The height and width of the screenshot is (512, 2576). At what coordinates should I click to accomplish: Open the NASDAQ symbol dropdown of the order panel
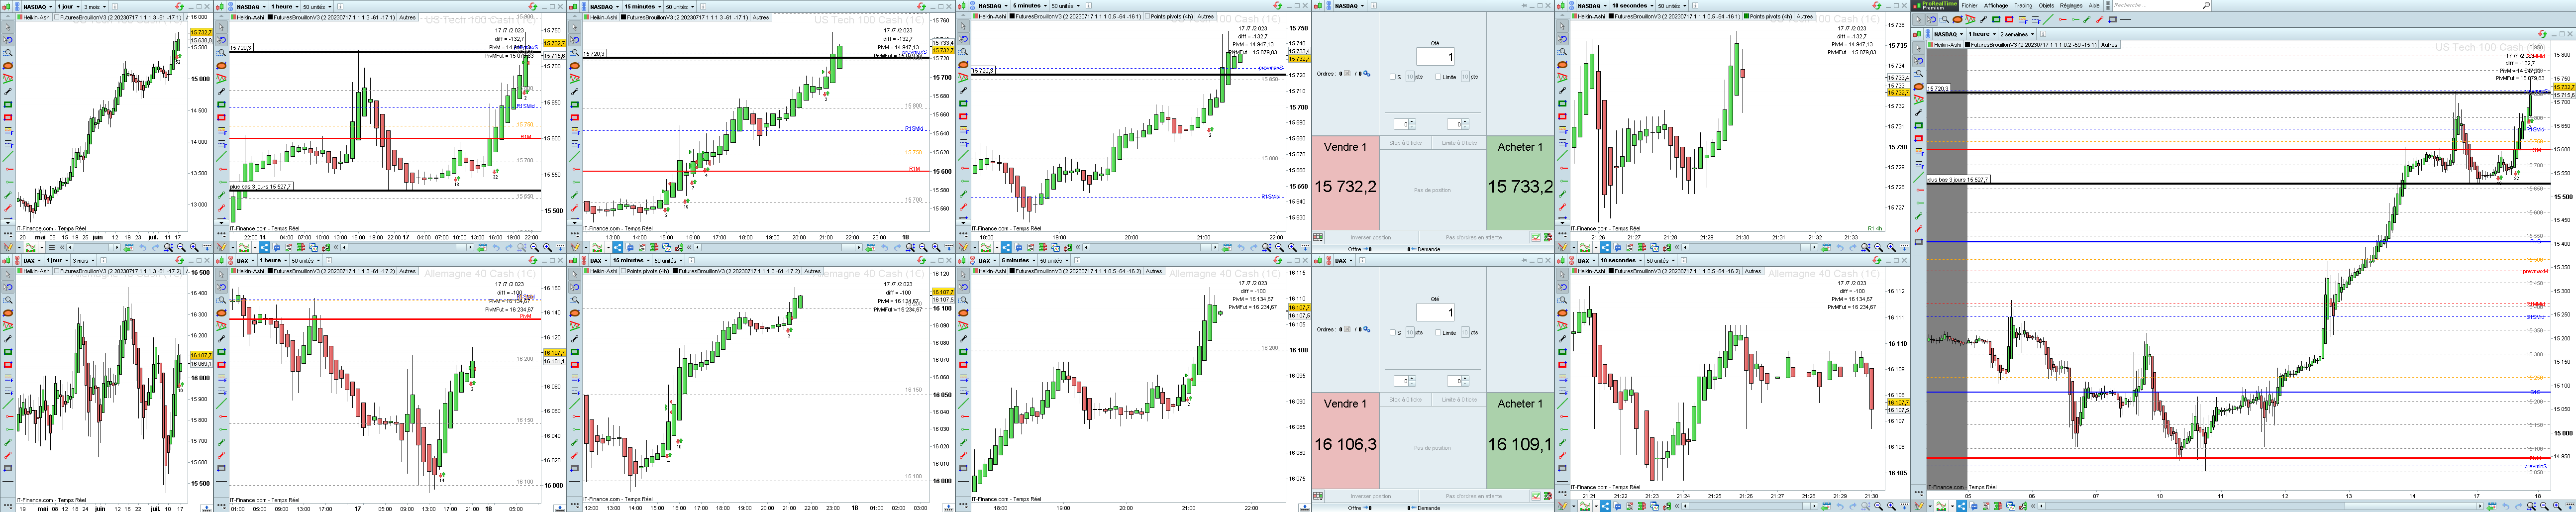1350,6
